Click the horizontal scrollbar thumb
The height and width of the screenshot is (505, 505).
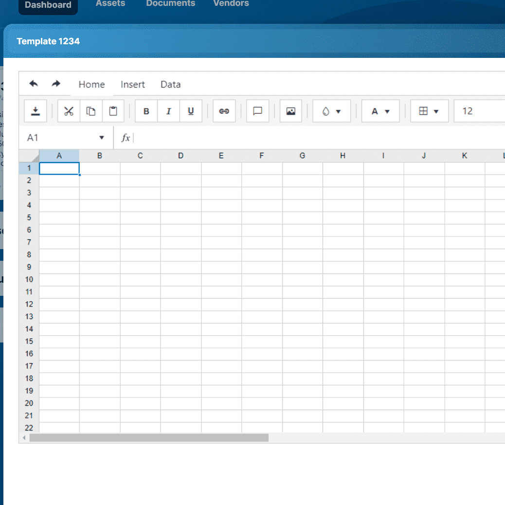(149, 438)
